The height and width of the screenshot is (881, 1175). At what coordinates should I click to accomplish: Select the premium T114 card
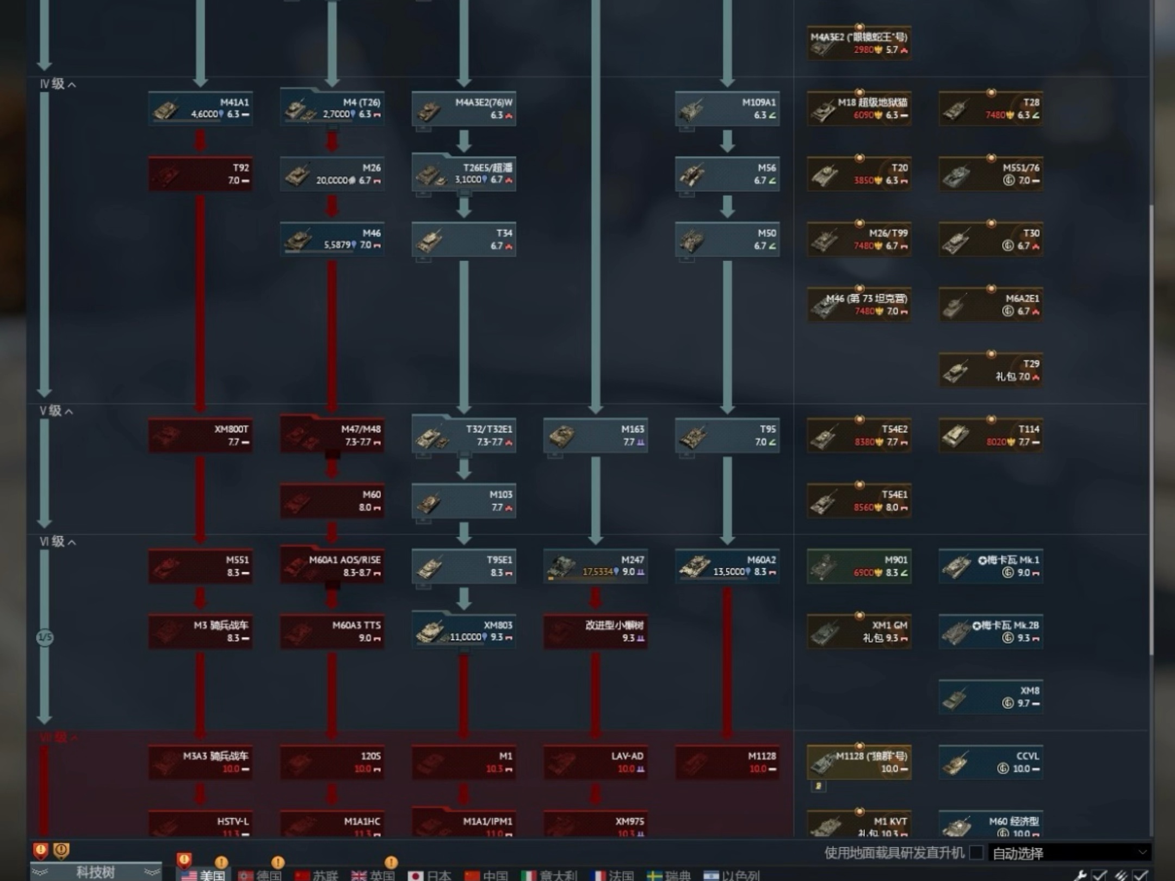tap(991, 435)
